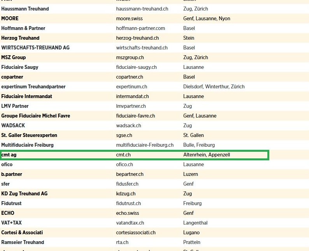This screenshot has height=251, width=309.
Task: Select expertinum Treuhandpartner entry
Action: coord(33,87)
